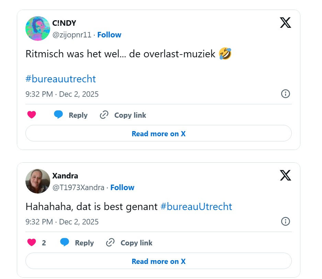Click the reply bubble on Xandra's tweet

click(x=65, y=243)
